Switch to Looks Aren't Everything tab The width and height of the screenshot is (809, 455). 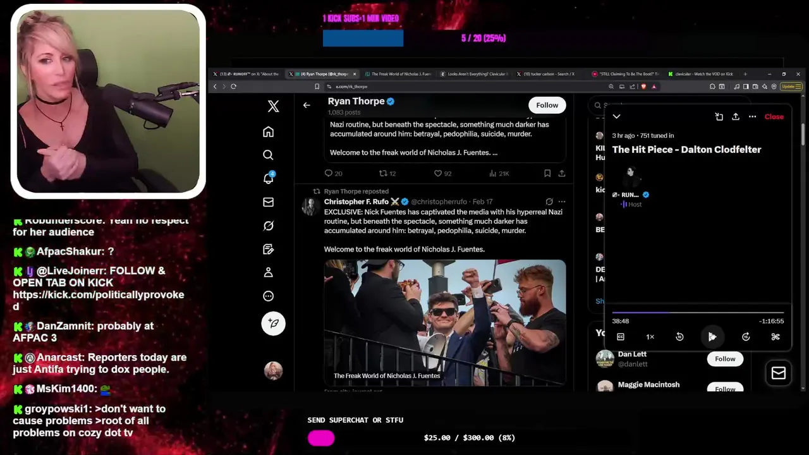click(x=474, y=74)
